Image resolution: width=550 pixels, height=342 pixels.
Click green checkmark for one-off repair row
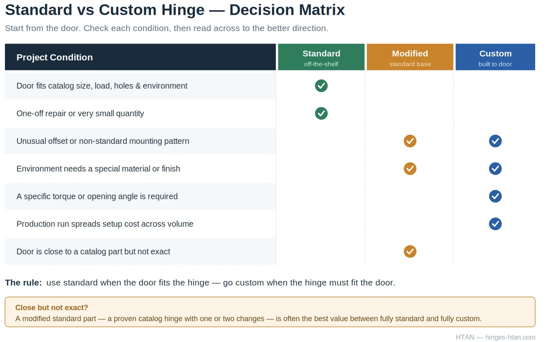[x=321, y=113]
